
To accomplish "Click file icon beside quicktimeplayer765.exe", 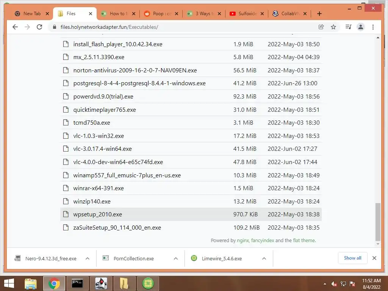I will click(x=66, y=110).
